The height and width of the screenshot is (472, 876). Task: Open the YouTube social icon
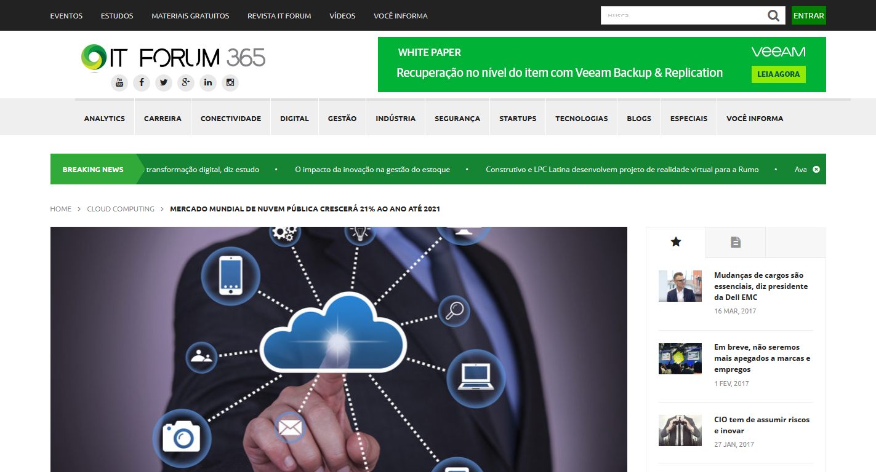pyautogui.click(x=119, y=82)
